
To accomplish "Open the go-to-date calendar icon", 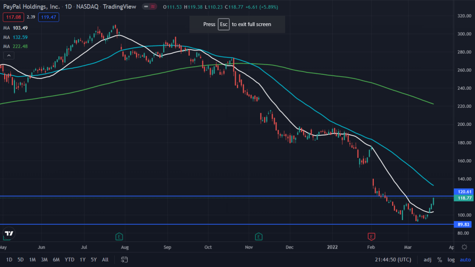I will [x=124, y=259].
